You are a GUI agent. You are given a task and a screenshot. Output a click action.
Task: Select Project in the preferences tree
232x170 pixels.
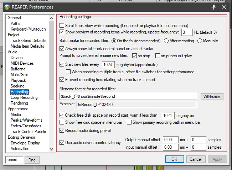point(14,35)
